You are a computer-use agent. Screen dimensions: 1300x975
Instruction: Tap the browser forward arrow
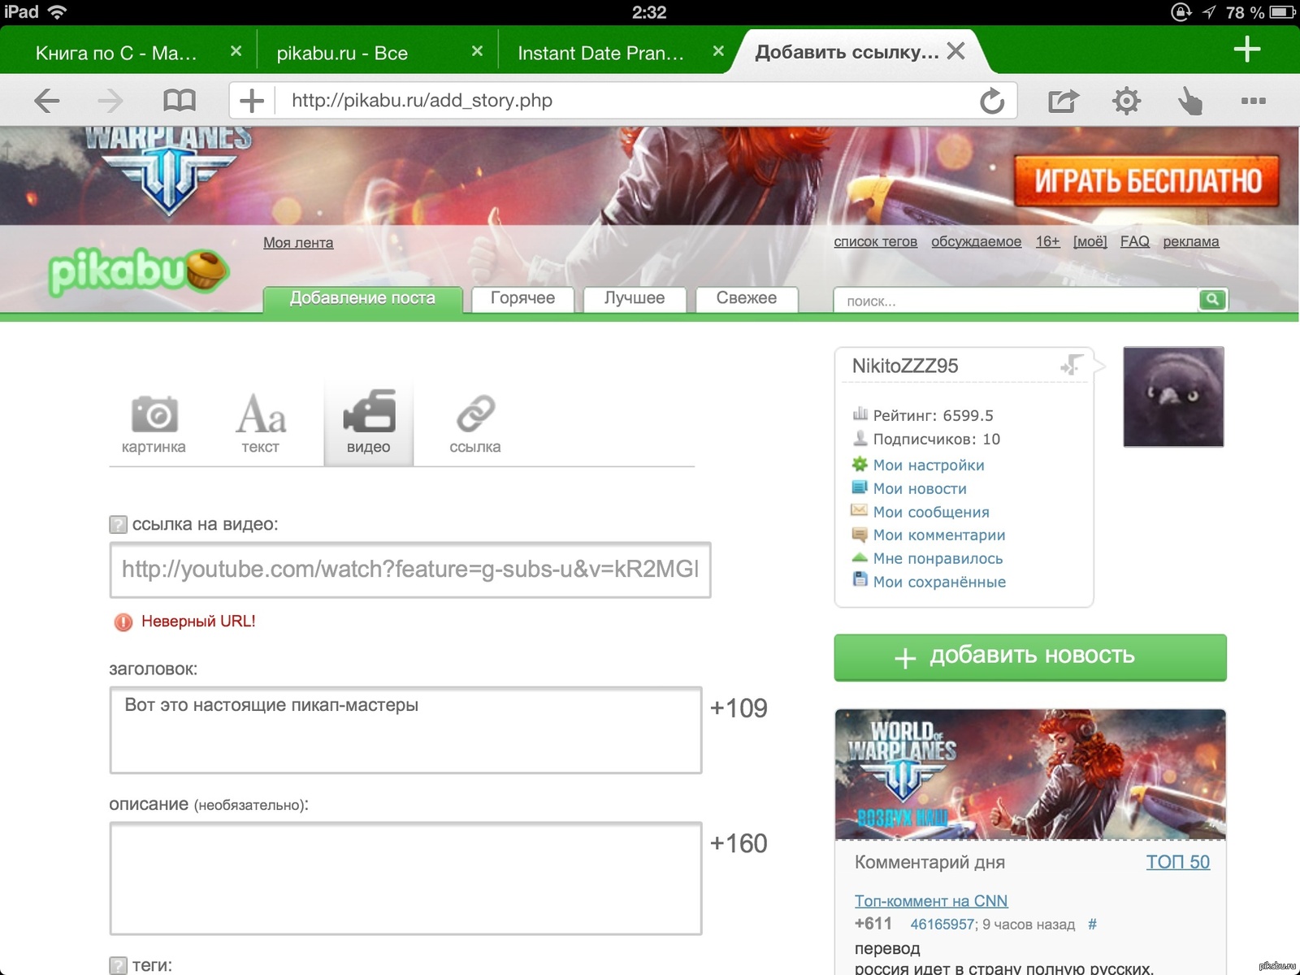[110, 101]
